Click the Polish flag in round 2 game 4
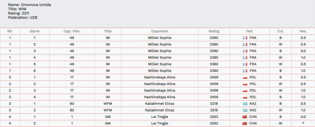 coord(245,97)
